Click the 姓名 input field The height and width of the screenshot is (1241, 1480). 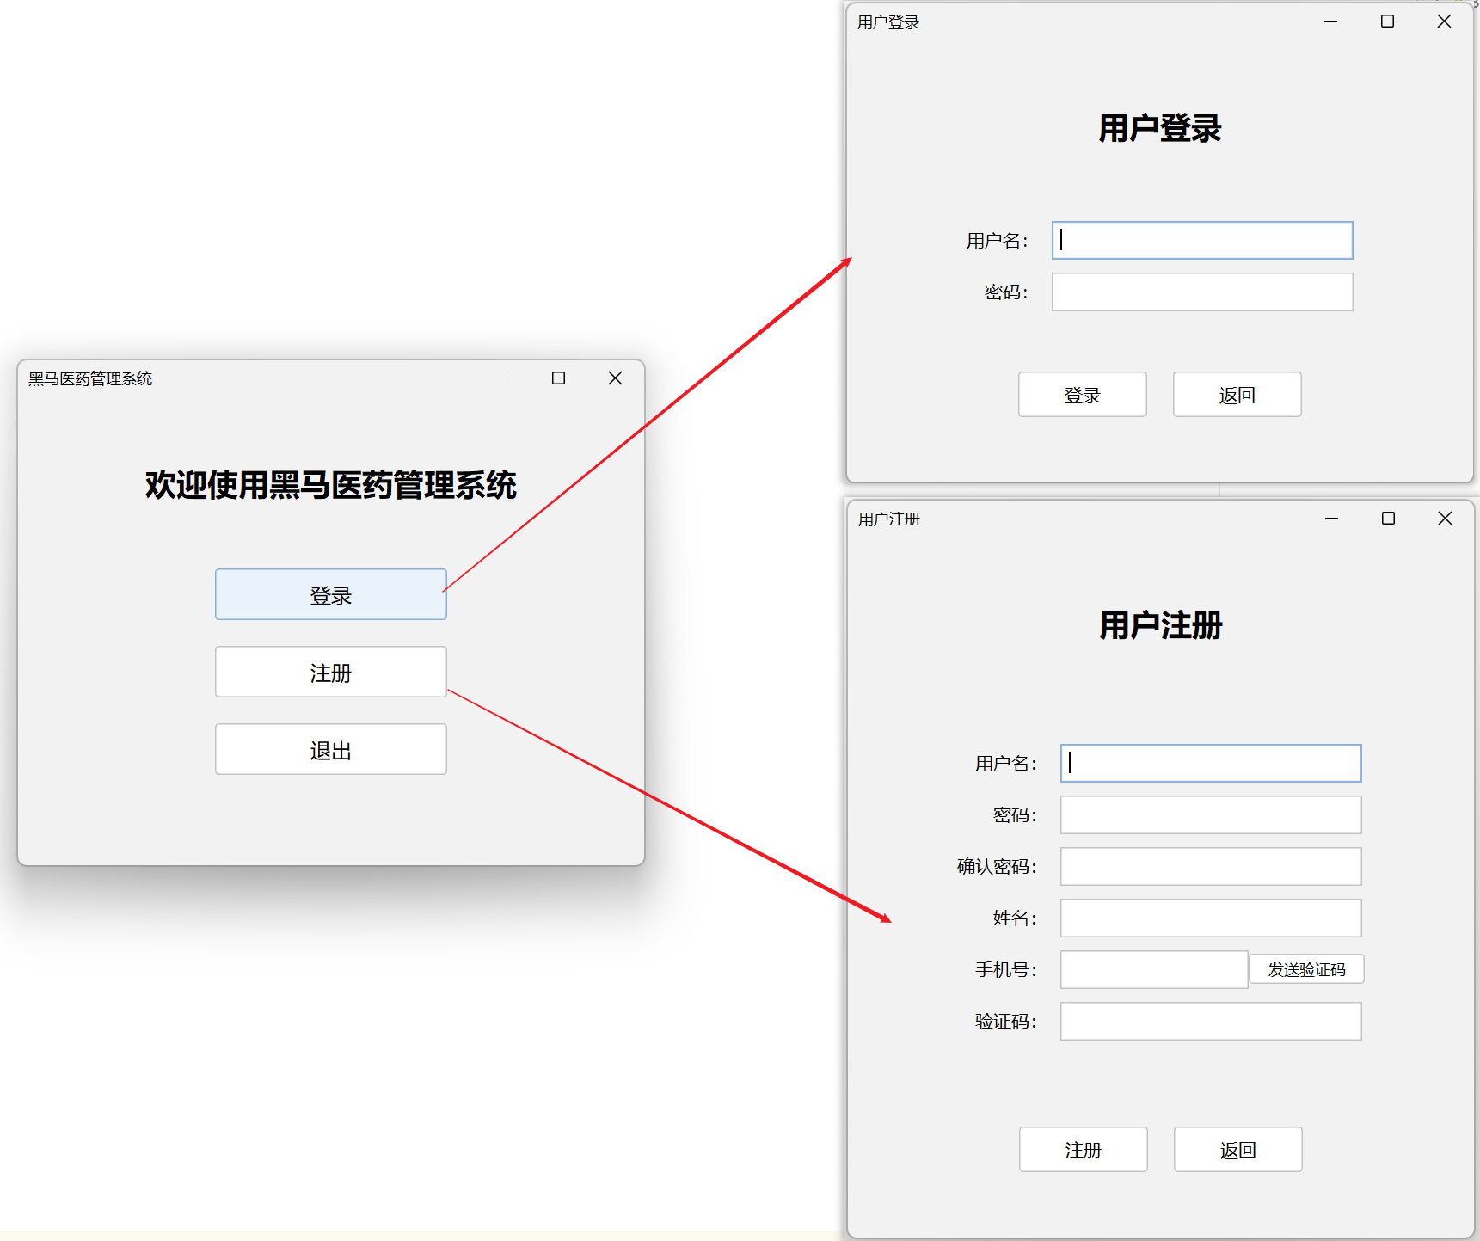click(1210, 918)
